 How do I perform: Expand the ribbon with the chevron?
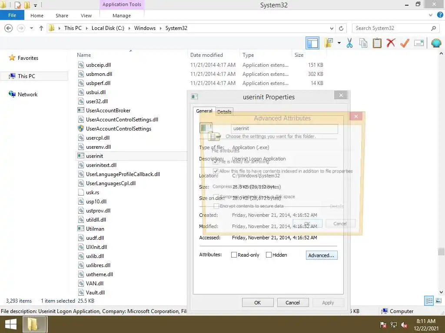click(431, 15)
